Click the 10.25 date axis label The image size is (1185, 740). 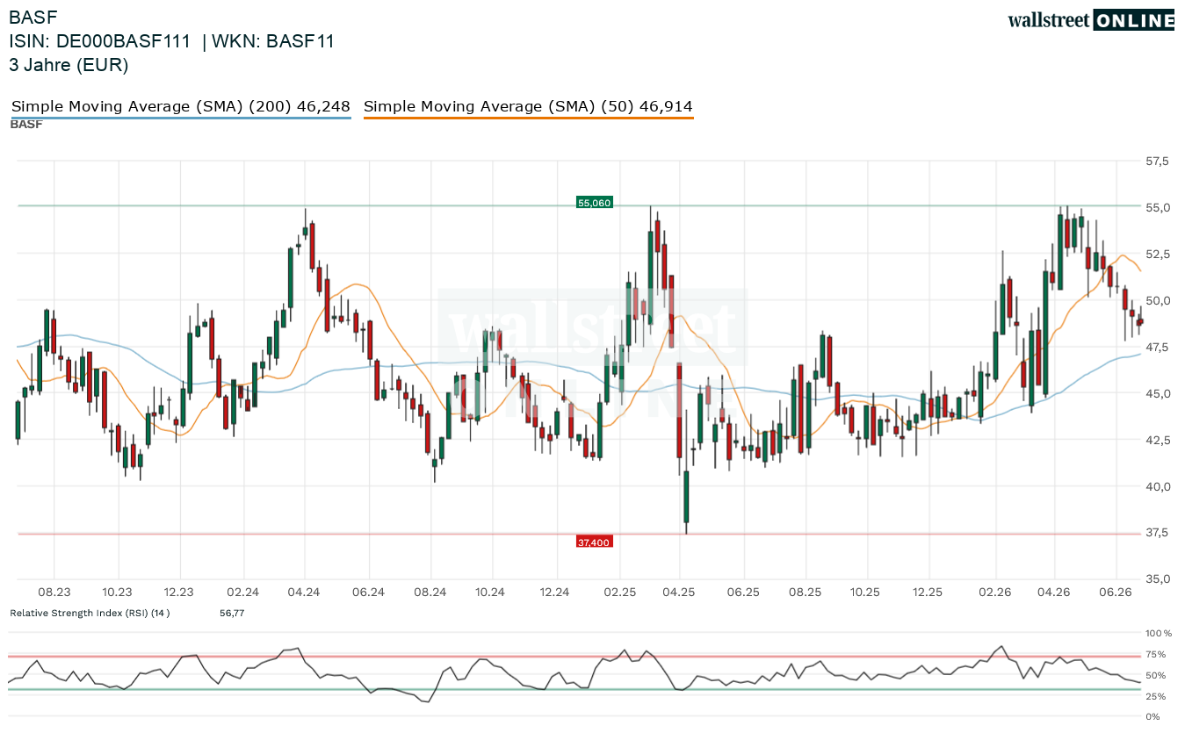tap(865, 593)
